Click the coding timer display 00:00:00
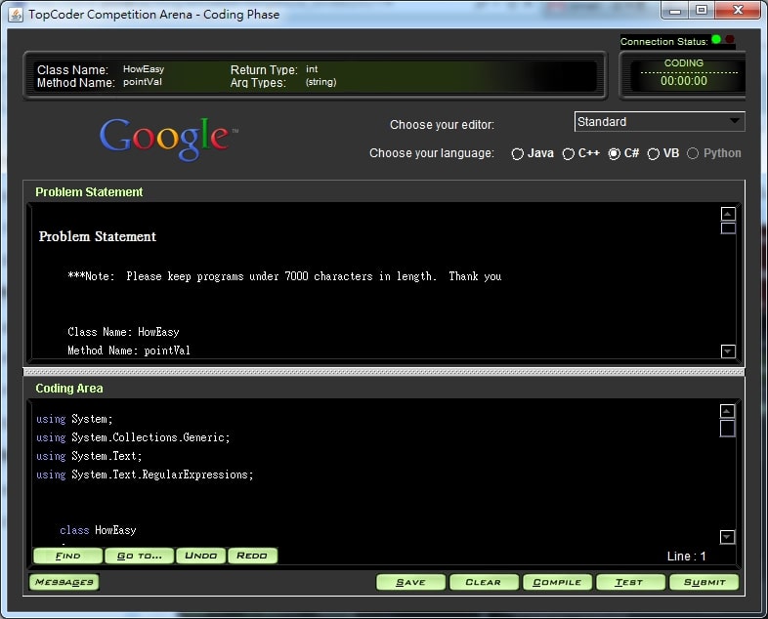 point(684,81)
